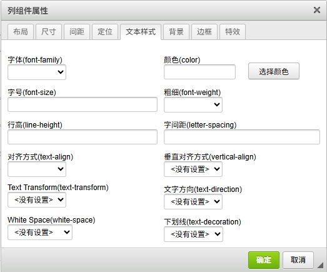
Task: Open the 尺寸 tab
Action: [x=49, y=32]
